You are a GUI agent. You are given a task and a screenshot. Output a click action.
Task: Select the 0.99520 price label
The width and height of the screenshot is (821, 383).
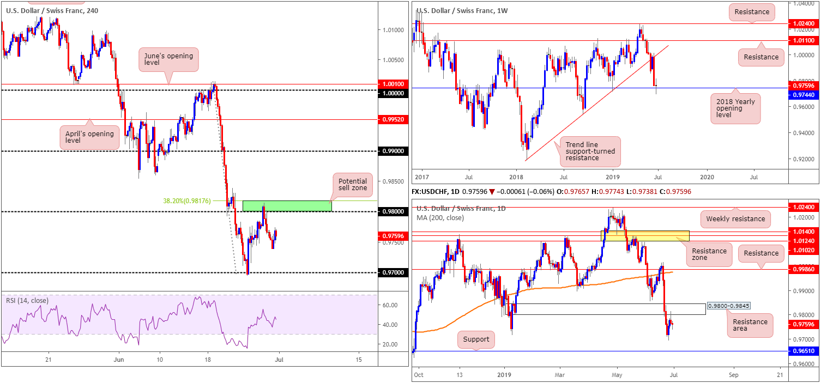pos(394,119)
